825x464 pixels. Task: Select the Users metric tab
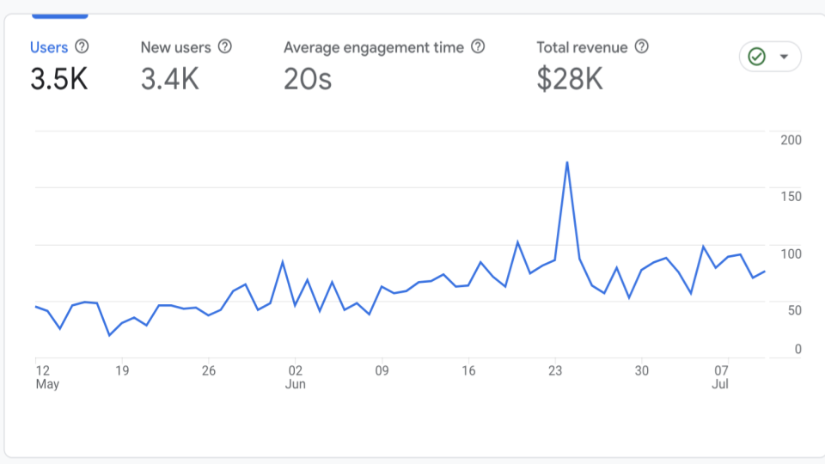tap(49, 47)
